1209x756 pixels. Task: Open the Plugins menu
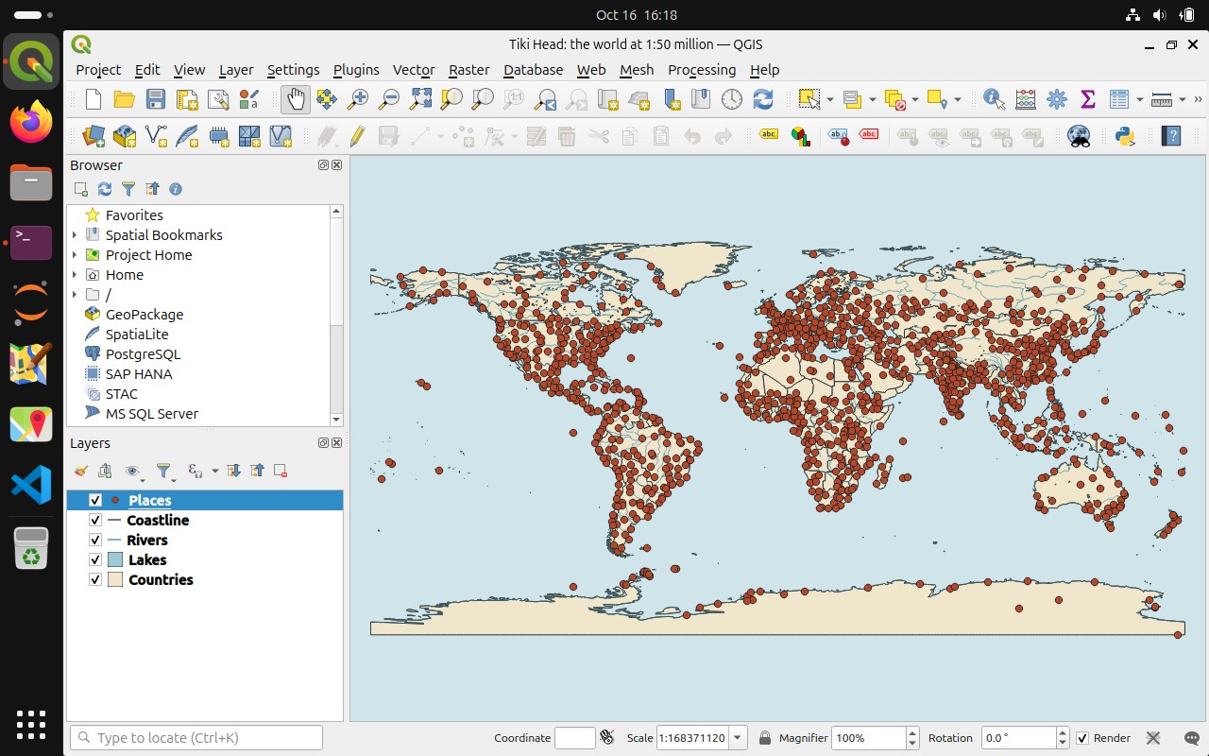pos(356,70)
